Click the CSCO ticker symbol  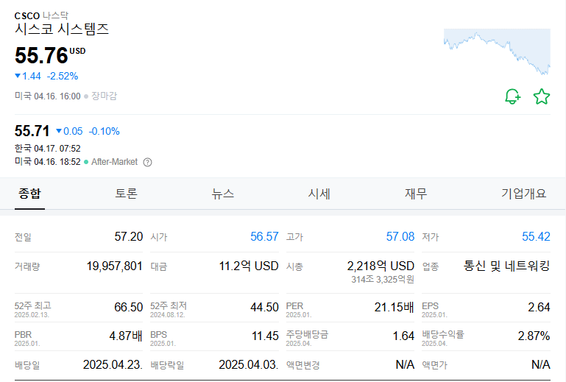pyautogui.click(x=27, y=16)
